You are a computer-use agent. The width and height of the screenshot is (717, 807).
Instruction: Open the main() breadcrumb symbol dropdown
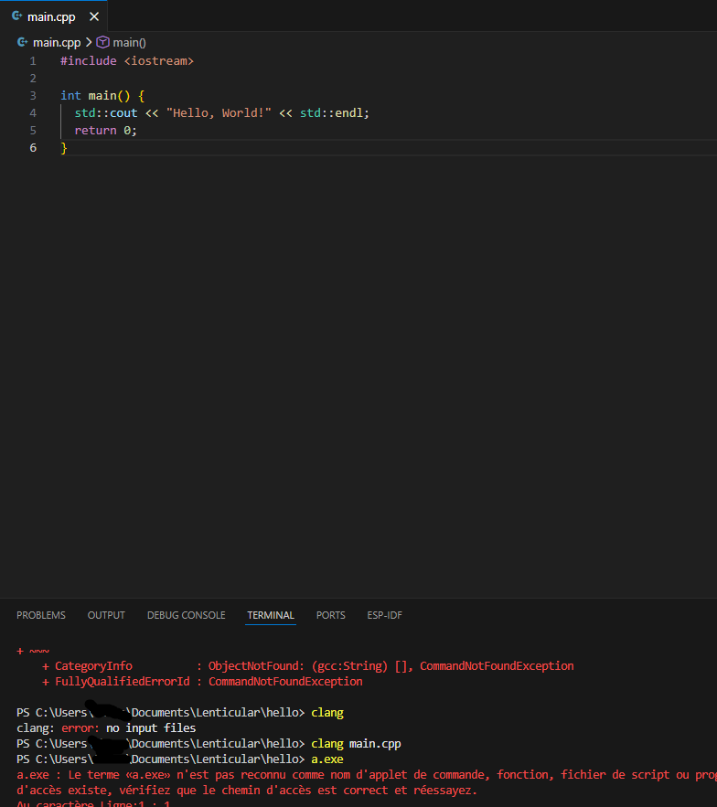coord(129,42)
